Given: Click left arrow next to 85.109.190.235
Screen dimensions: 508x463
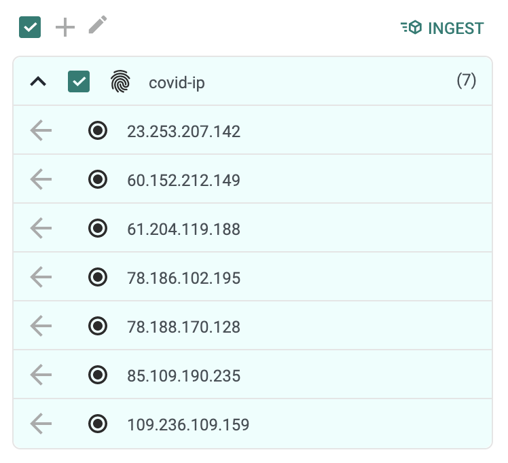Looking at the screenshot, I should coord(41,375).
